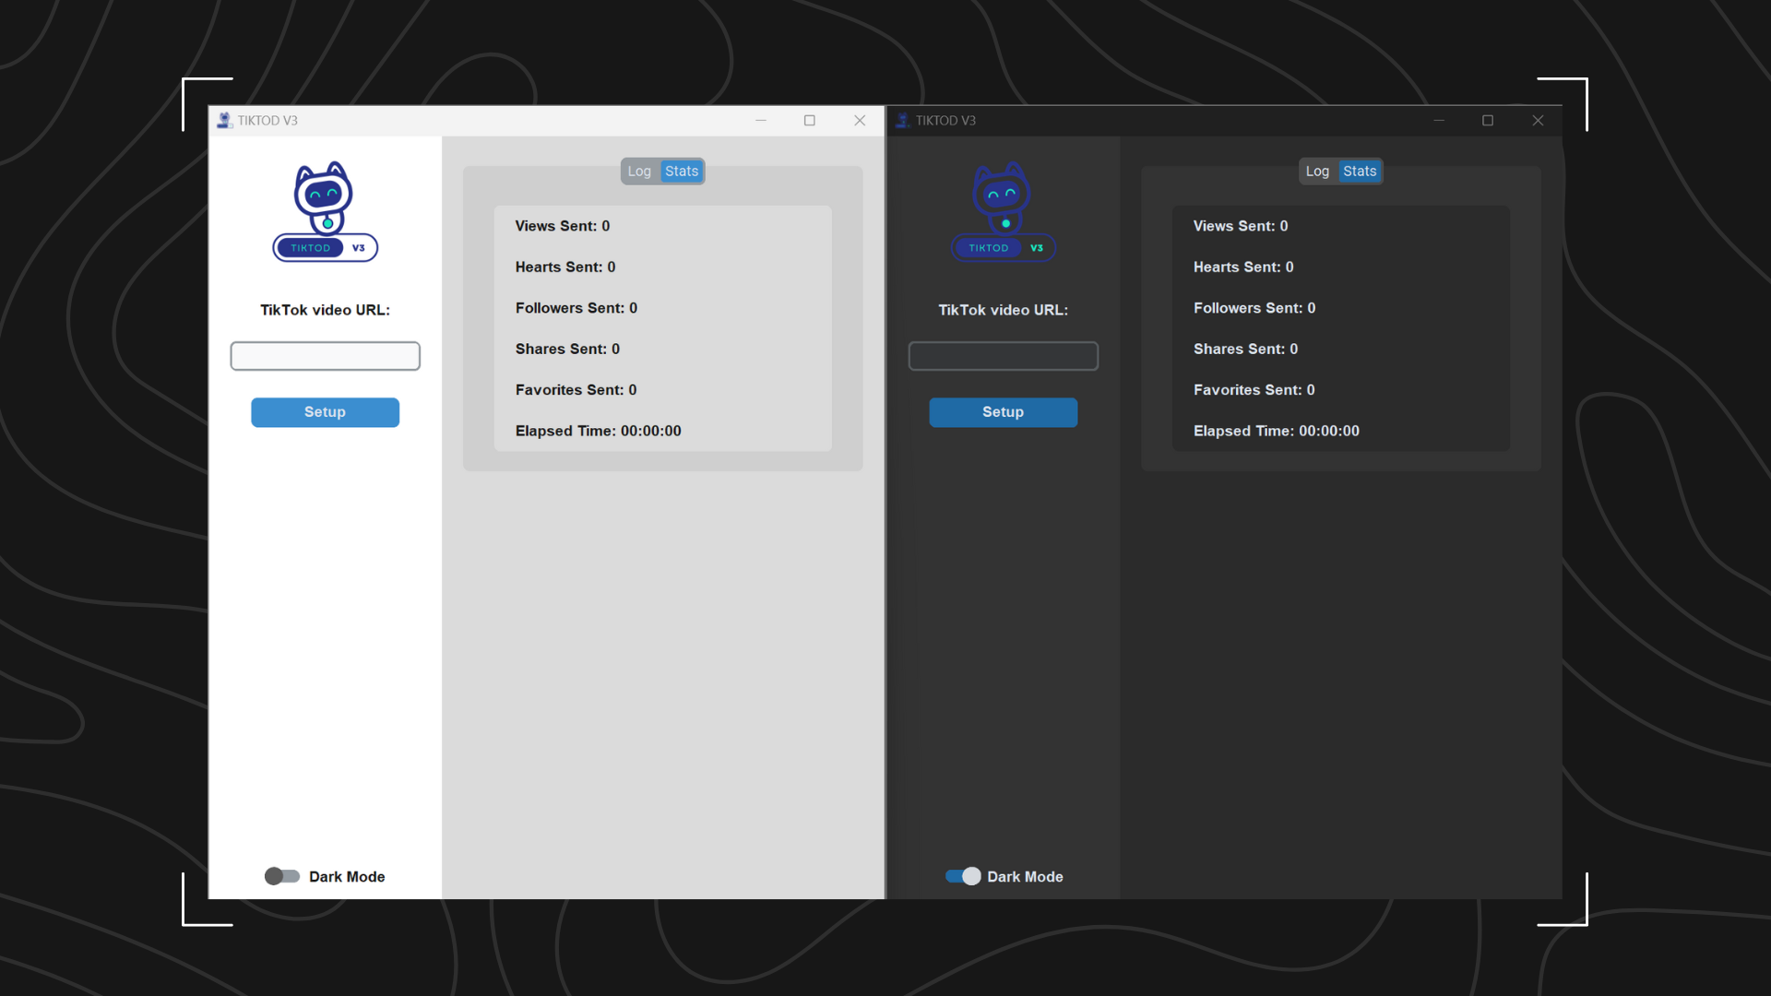This screenshot has width=1771, height=996.
Task: Select Stats tab in dark window
Action: pos(1360,172)
